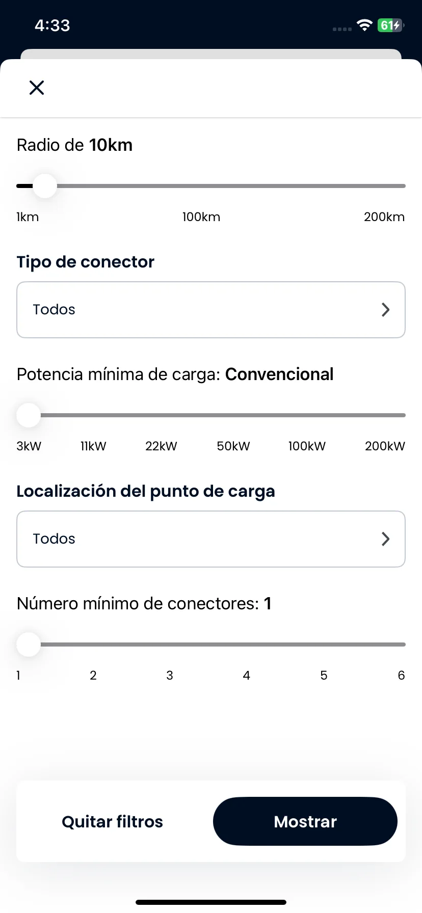Open the Tipo de conector dropdown

(x=211, y=310)
